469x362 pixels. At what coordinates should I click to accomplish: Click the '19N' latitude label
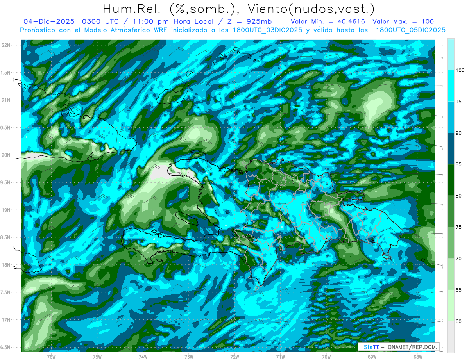click(7, 210)
